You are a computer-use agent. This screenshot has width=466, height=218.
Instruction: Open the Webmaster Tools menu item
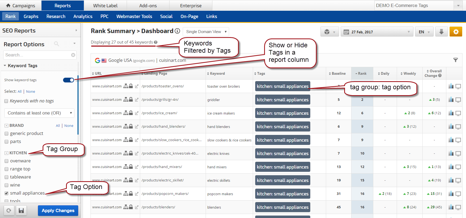[x=134, y=16]
